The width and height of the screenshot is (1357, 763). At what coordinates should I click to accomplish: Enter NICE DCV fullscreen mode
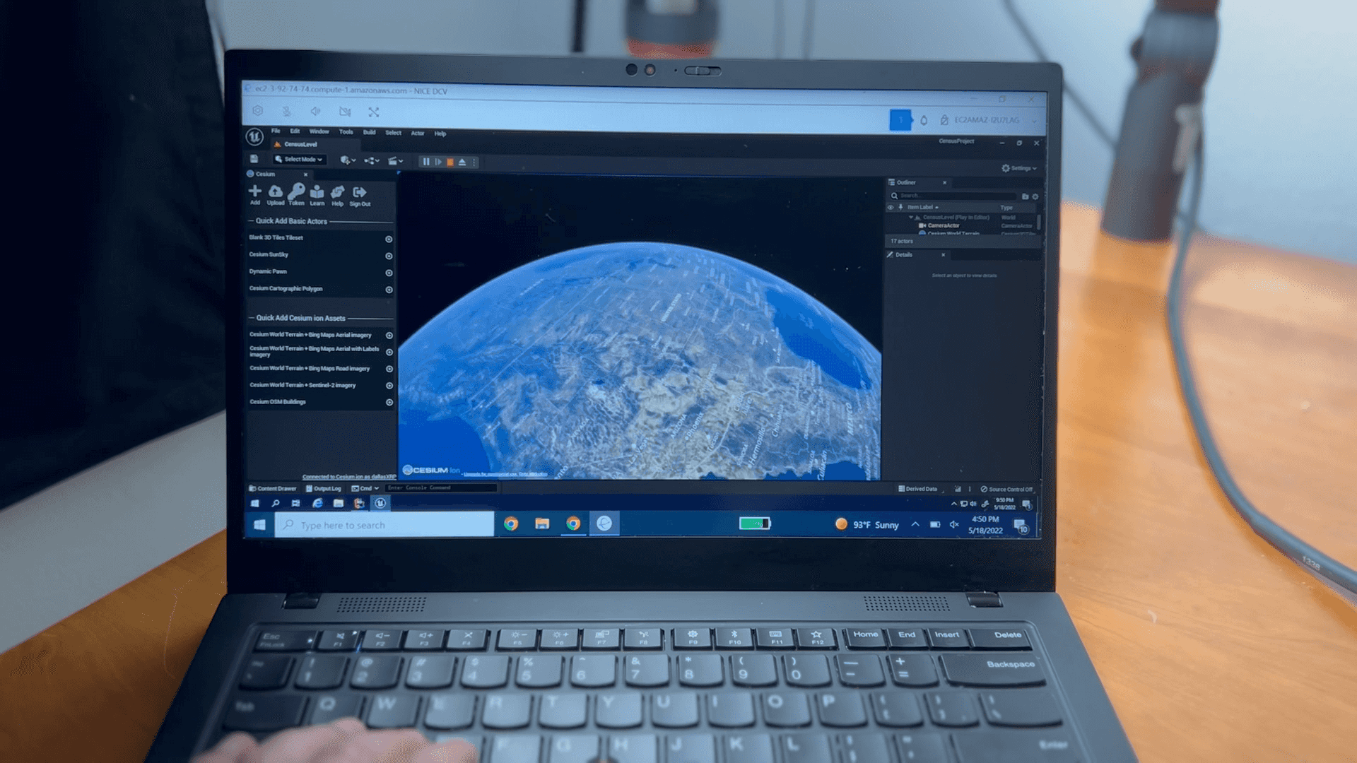pos(374,112)
